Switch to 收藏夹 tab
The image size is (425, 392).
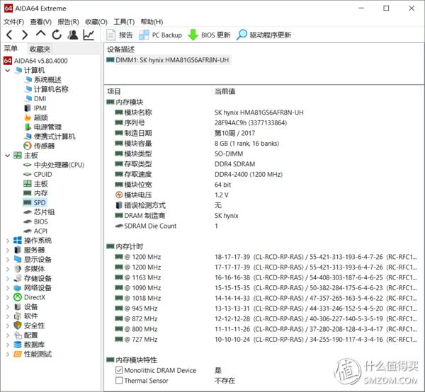[x=40, y=49]
